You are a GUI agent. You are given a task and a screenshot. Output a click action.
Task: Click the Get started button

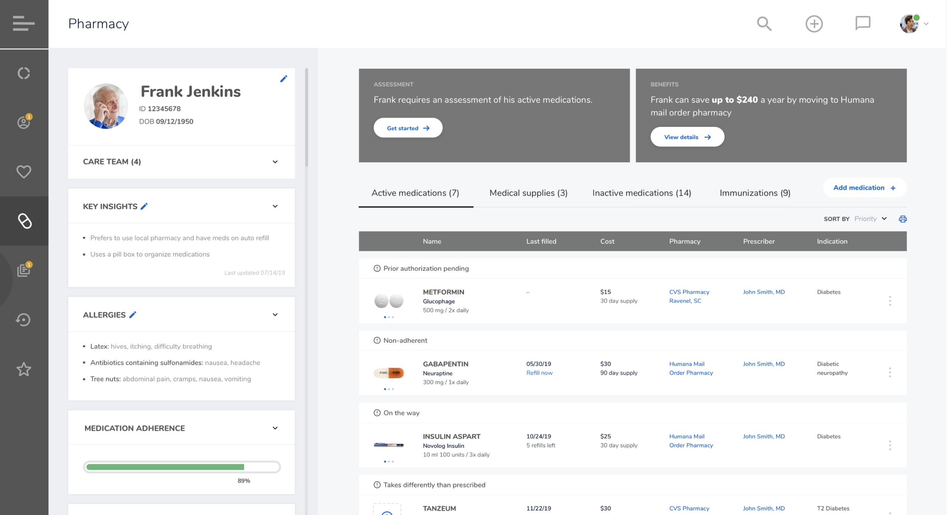(x=408, y=128)
